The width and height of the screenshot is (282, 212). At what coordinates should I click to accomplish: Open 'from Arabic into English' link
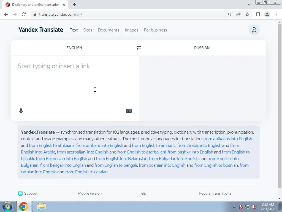coord(199,145)
